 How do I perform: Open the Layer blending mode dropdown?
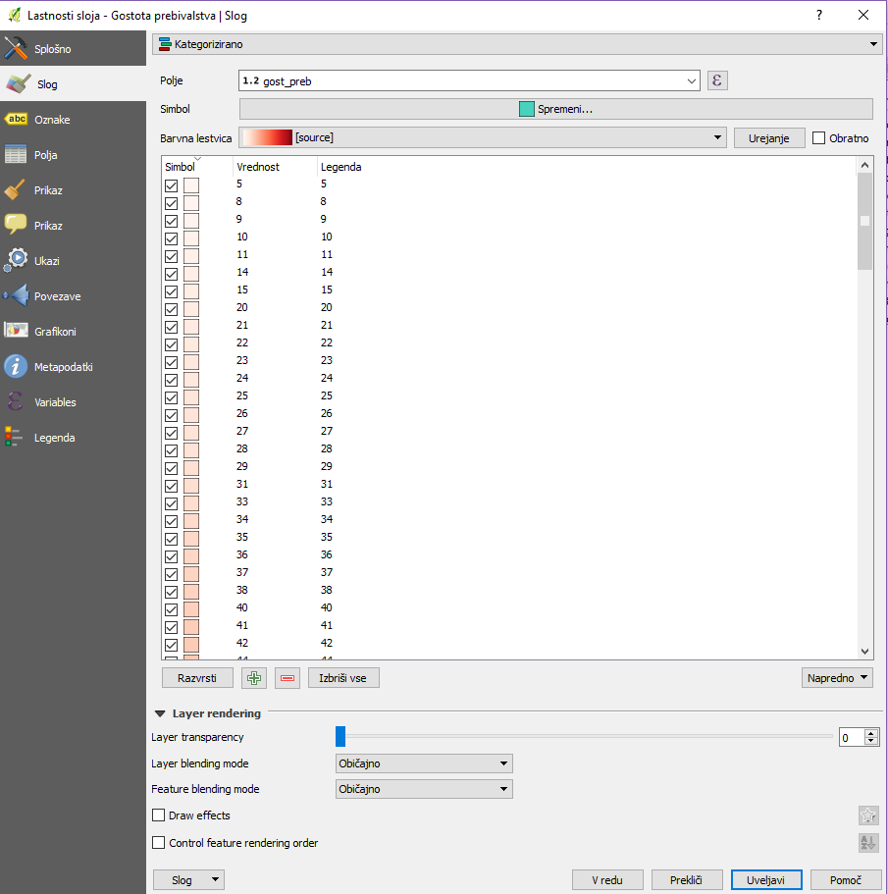coord(424,763)
